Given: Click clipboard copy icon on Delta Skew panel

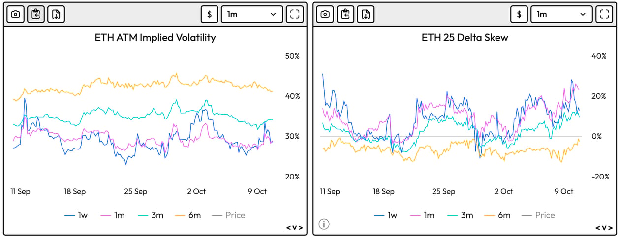Looking at the screenshot, I should tap(345, 14).
